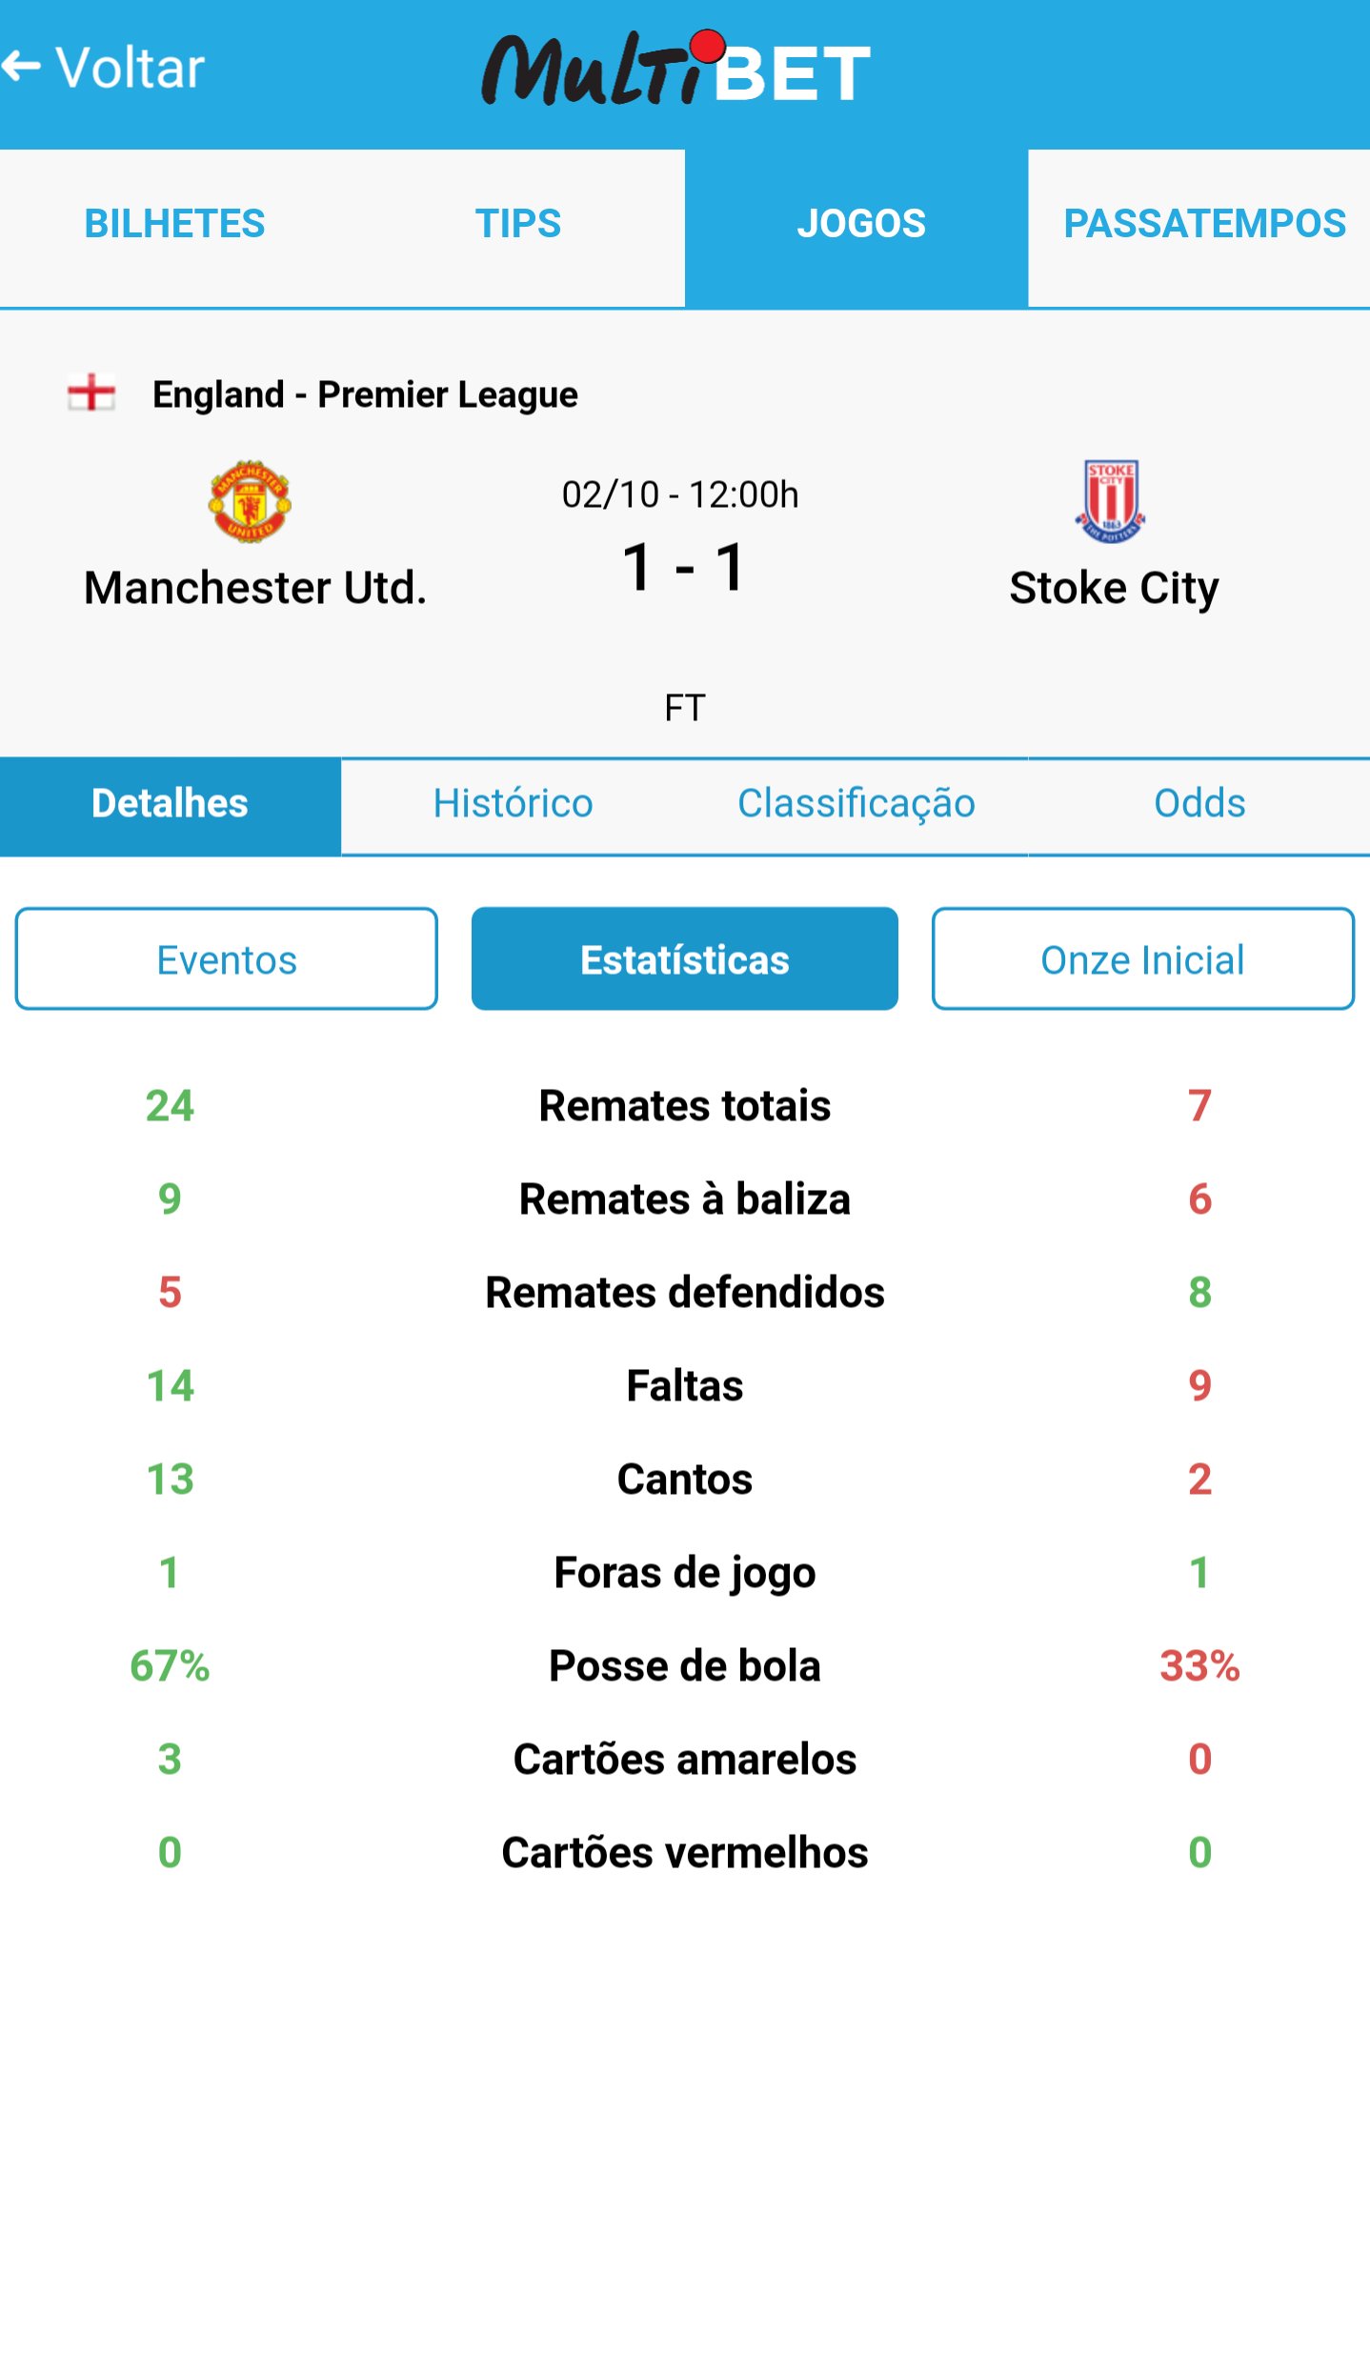Select the Classificação tab

click(x=856, y=804)
